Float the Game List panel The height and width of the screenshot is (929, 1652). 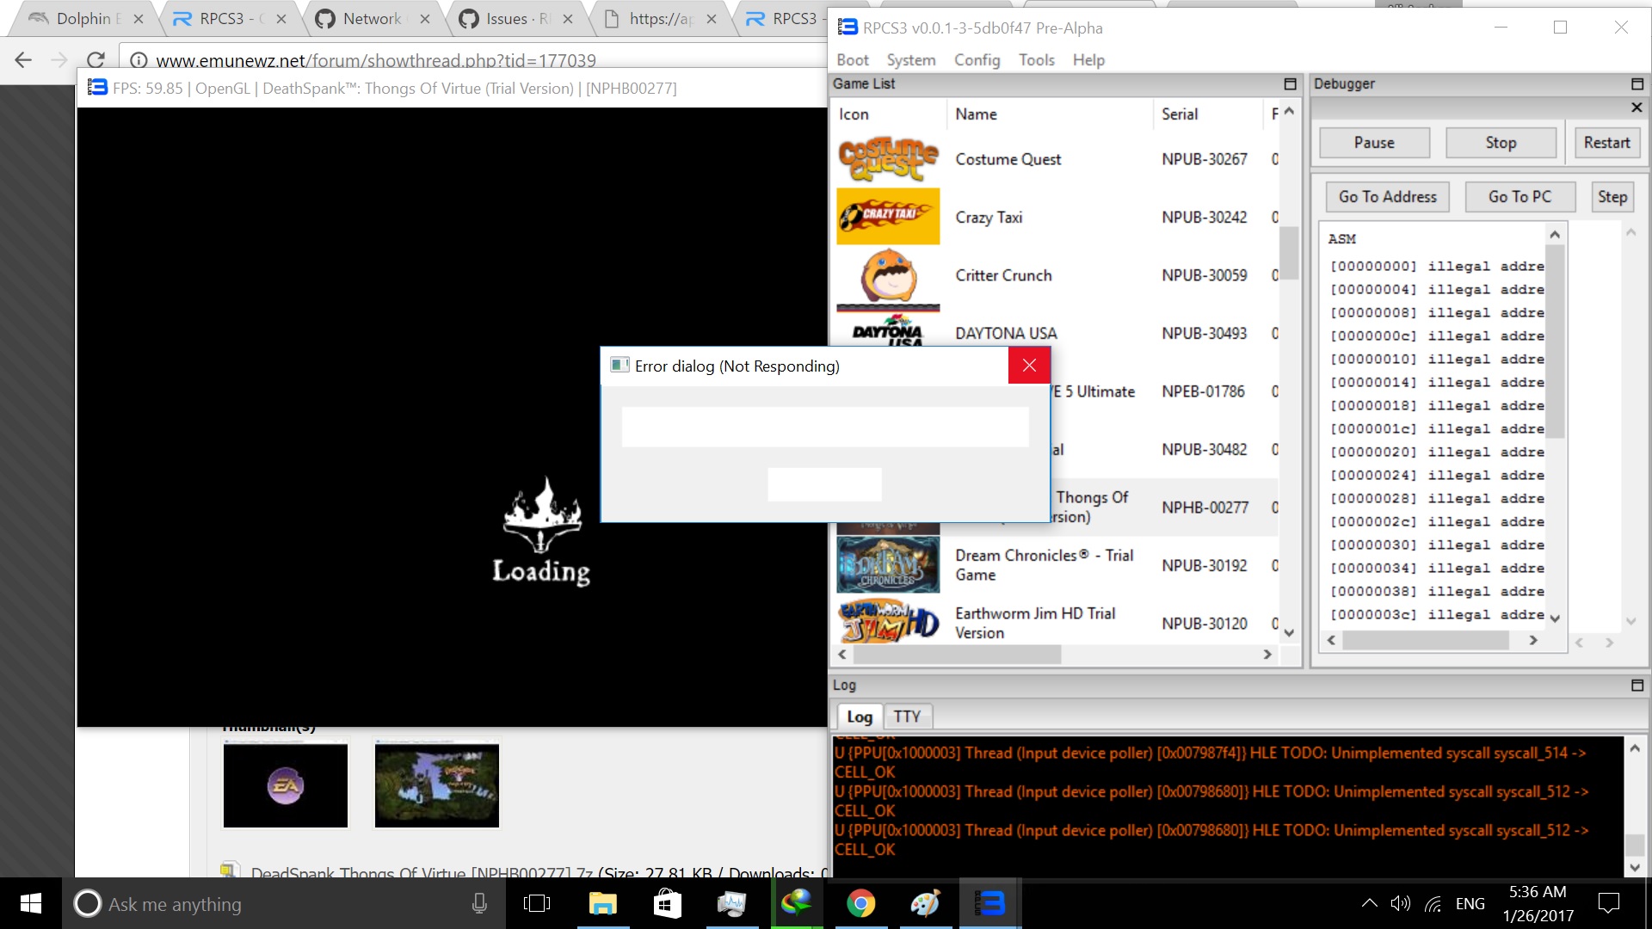1289,83
